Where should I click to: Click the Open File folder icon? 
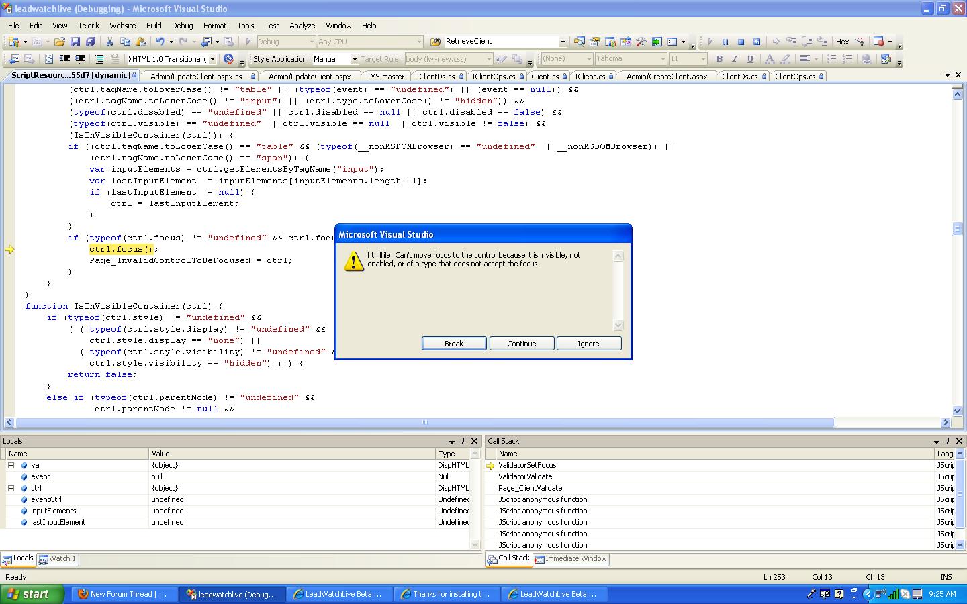pos(60,42)
